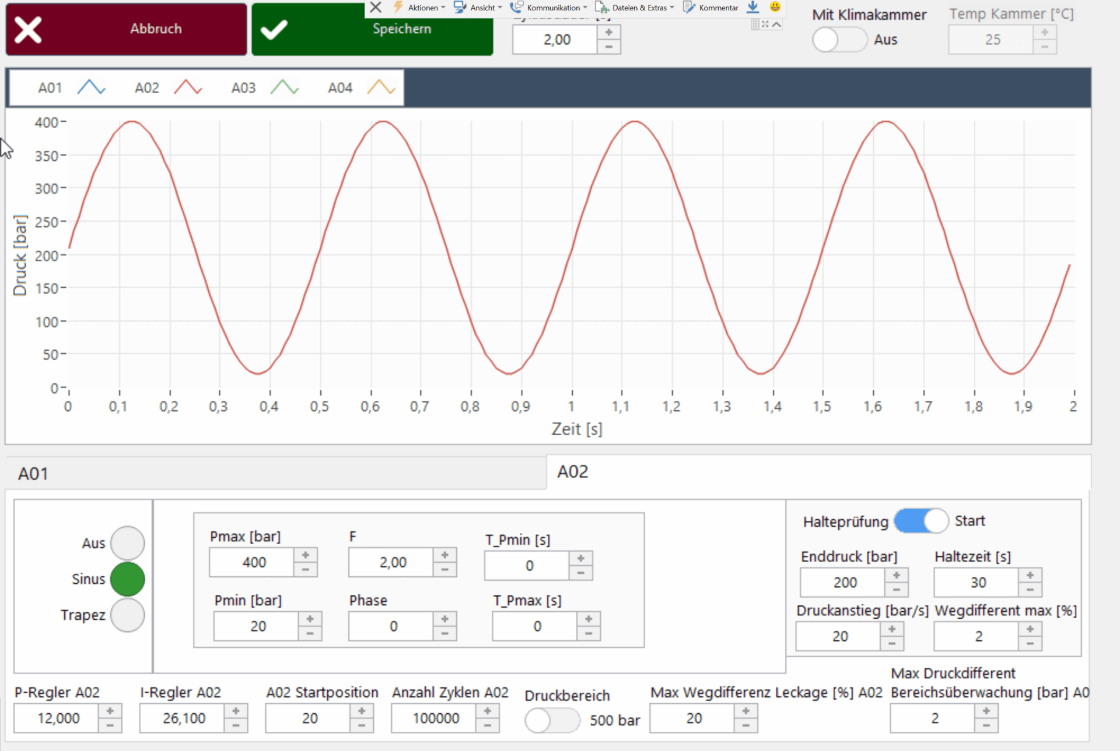Screen dimensions: 1120x751
Task: Enable the Mit Klimakammer switch
Action: pos(840,40)
